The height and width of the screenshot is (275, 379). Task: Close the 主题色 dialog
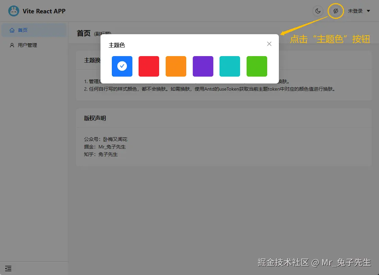(269, 43)
